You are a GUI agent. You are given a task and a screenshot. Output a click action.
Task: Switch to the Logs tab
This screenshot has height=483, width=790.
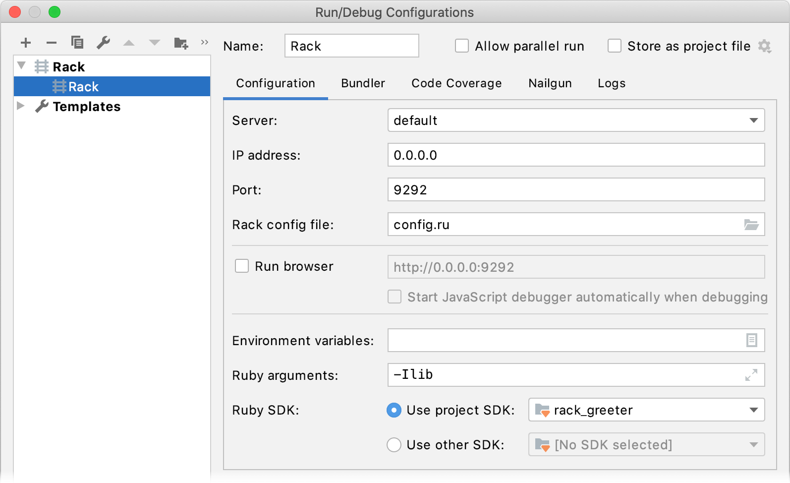pyautogui.click(x=612, y=83)
